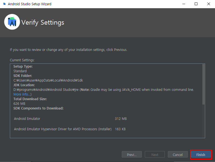Select the Hypervisor Driver for AMD row
Image resolution: width=215 pixels, height=162 pixels.
(x=70, y=129)
